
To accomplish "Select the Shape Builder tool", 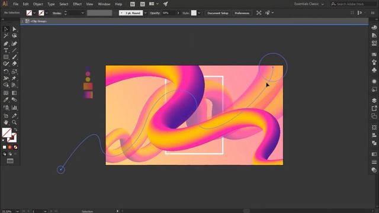I will (6, 85).
